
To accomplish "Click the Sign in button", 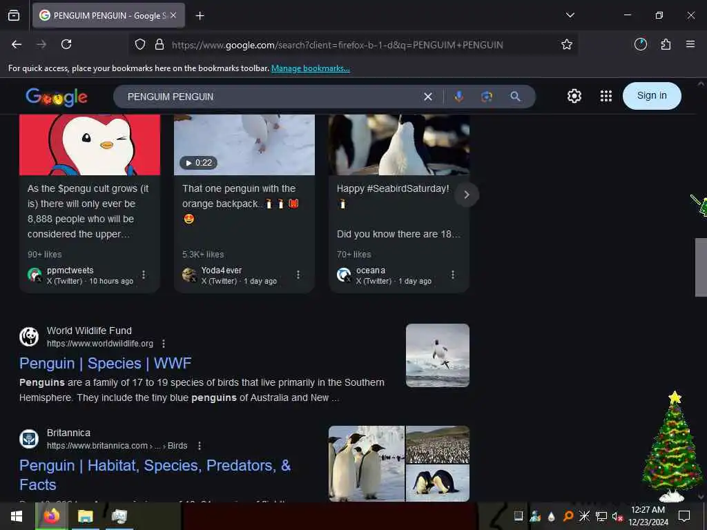I will point(652,95).
